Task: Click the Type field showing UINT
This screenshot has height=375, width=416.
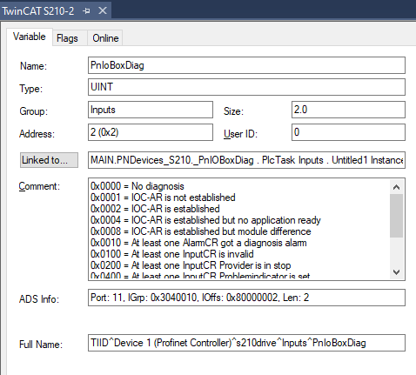Action: 246,87
